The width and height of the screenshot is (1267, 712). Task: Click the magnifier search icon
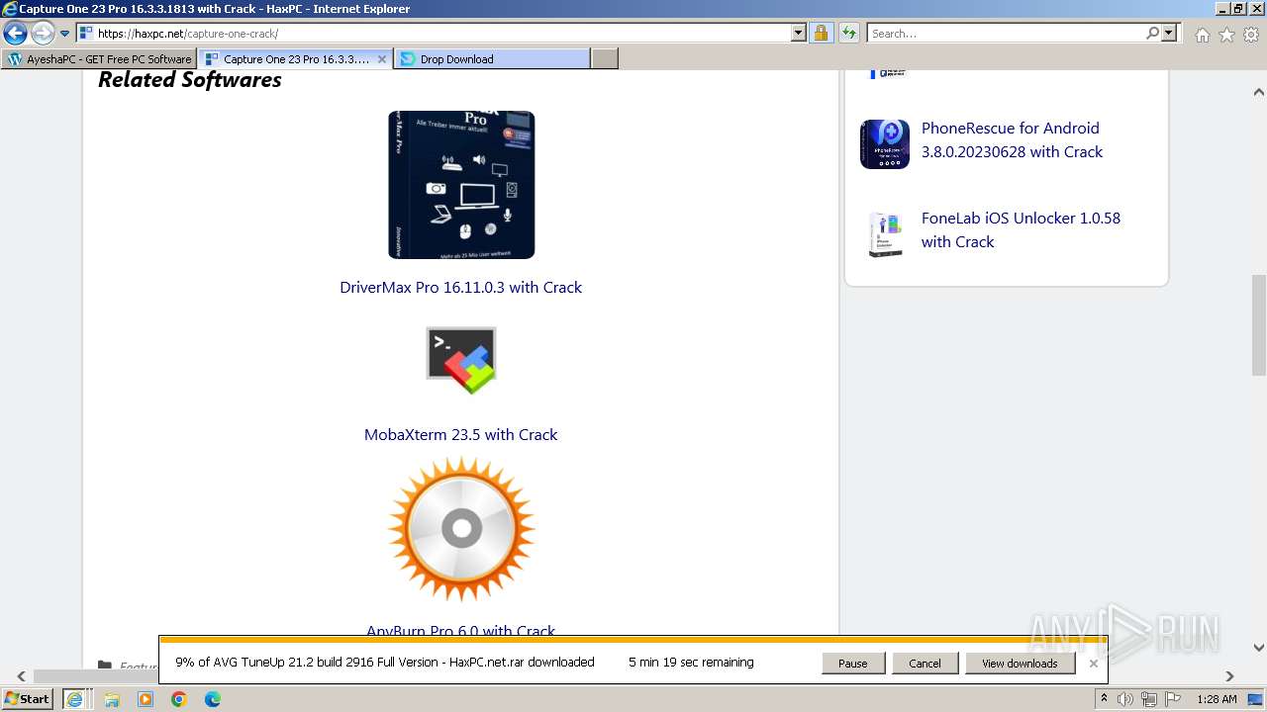click(x=1152, y=34)
